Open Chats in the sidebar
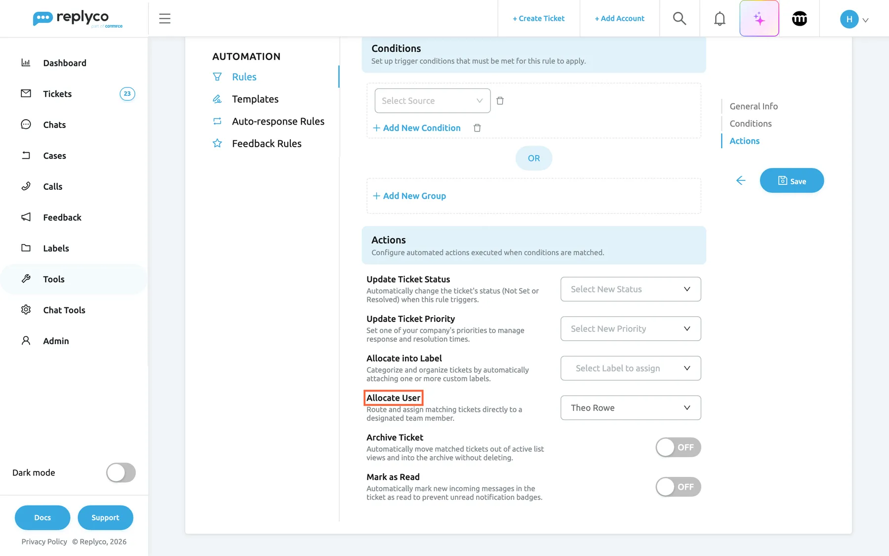This screenshot has width=889, height=556. point(54,125)
